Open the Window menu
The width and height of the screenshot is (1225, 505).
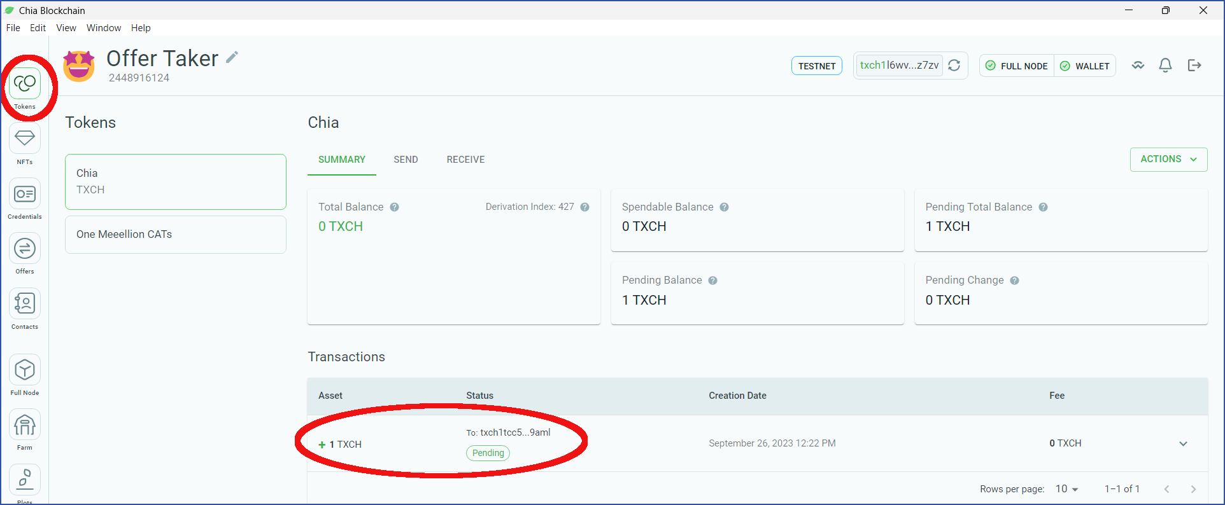[x=104, y=28]
